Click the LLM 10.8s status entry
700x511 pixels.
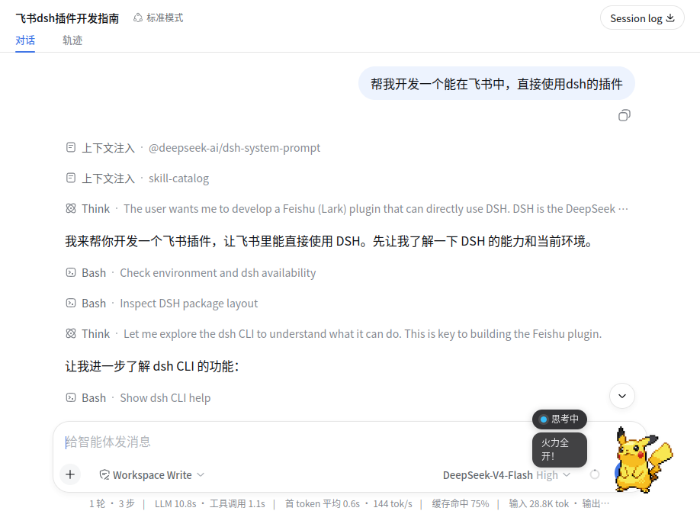point(175,504)
